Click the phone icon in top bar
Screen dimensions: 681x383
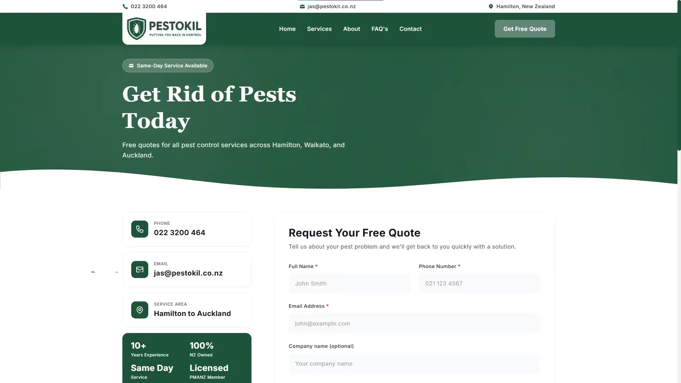pyautogui.click(x=125, y=6)
